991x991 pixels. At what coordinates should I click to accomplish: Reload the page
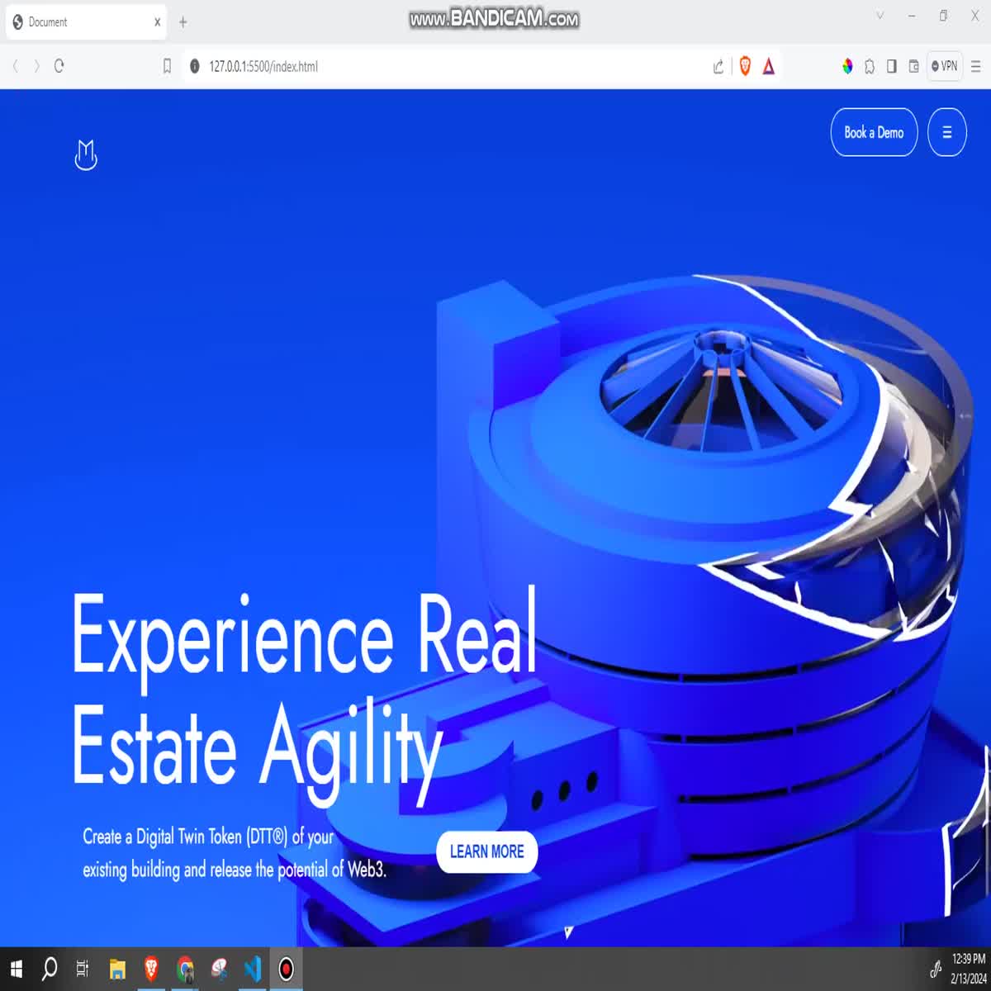[59, 66]
